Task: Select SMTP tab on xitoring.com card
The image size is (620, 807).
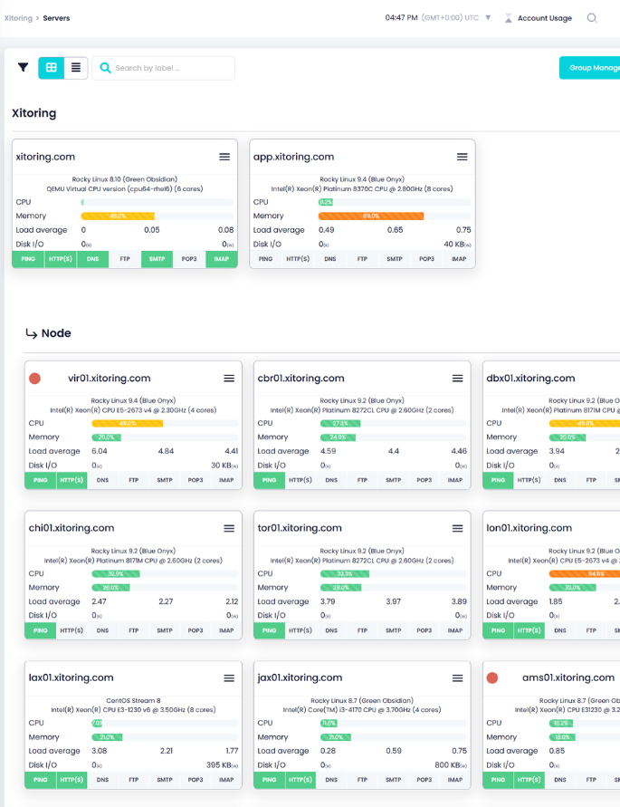Action: 157,259
